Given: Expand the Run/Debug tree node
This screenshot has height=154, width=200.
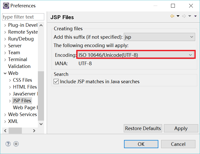Looking at the screenshot, I should pyautogui.click(x=5, y=39).
